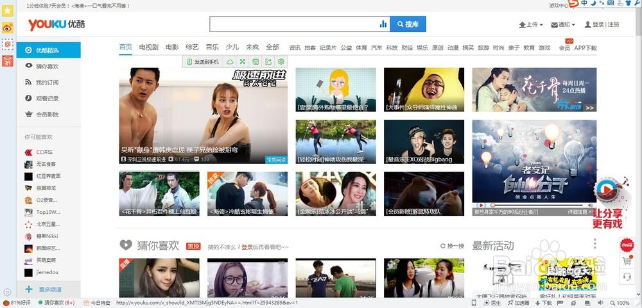Open 会员影院 in the sidebar
Image resolution: width=642 pixels, height=308 pixels.
point(48,115)
